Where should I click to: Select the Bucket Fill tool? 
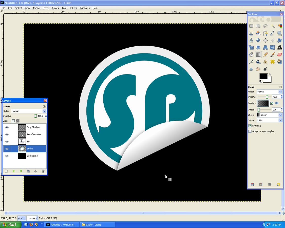[251, 54]
